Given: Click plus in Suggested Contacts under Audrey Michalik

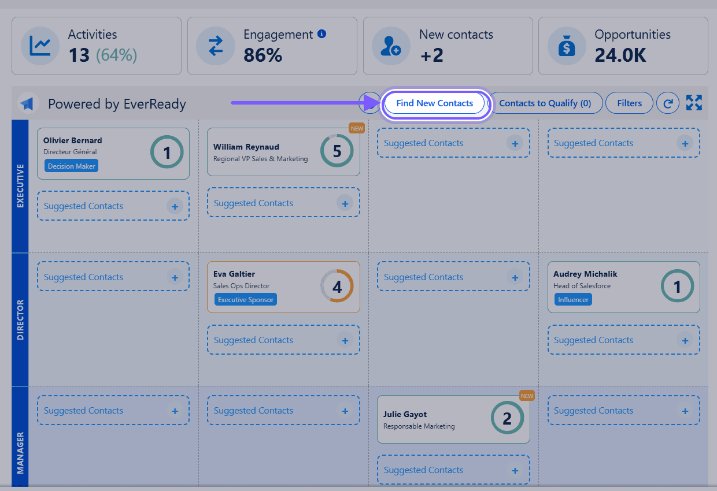Looking at the screenshot, I should coord(685,340).
